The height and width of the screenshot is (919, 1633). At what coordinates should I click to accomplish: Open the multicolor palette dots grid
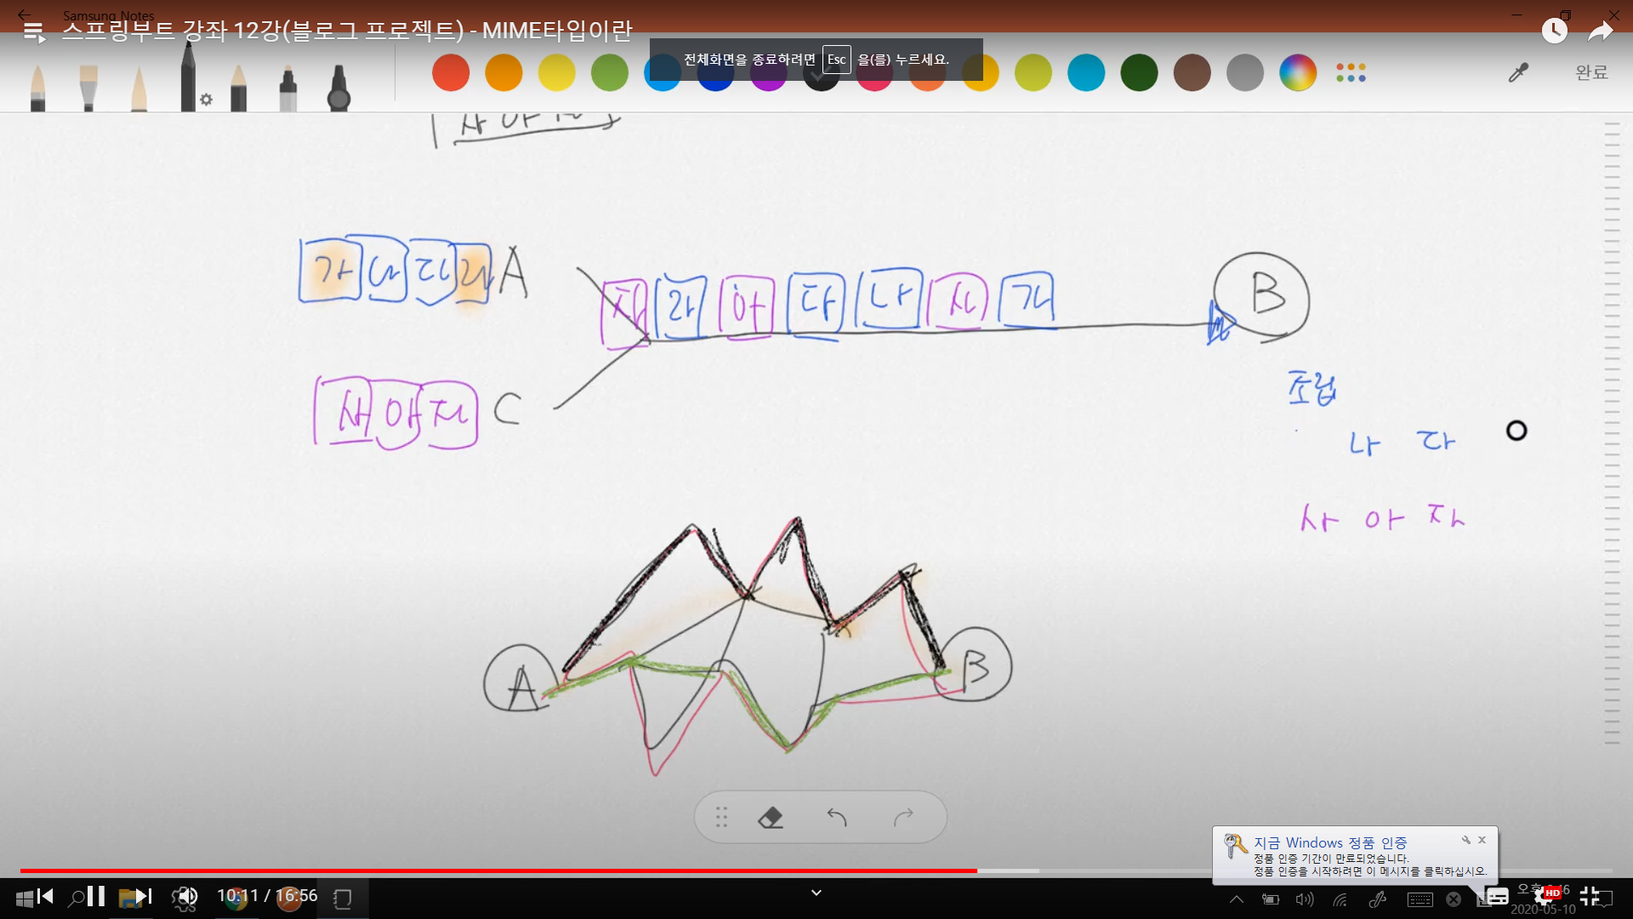coord(1351,73)
